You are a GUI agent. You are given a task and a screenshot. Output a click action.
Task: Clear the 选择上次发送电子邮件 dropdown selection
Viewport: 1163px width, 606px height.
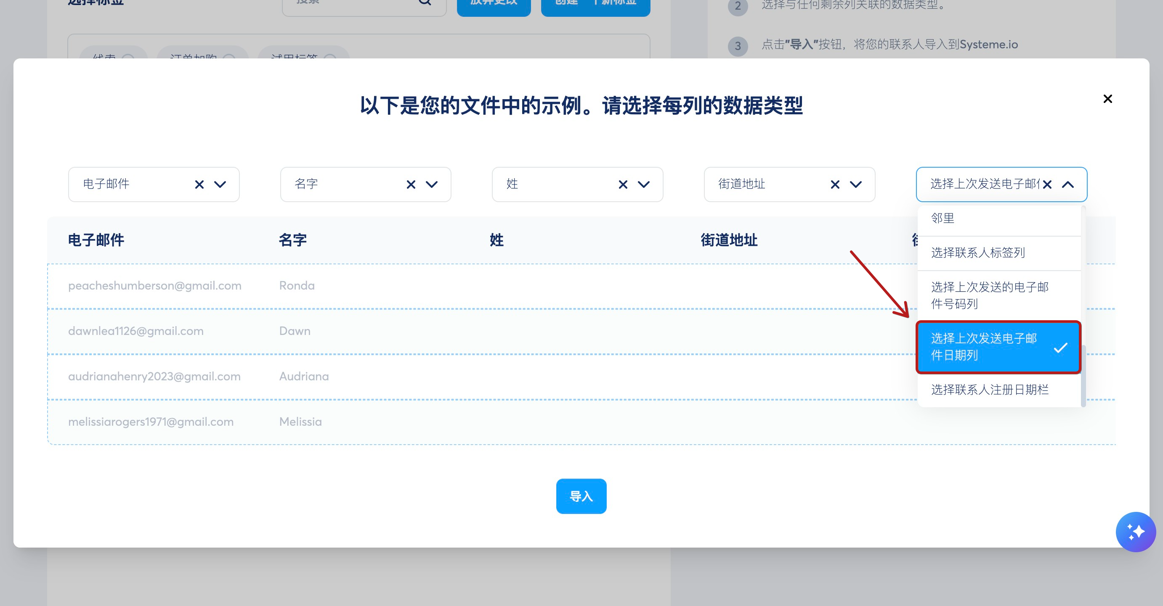pyautogui.click(x=1047, y=184)
